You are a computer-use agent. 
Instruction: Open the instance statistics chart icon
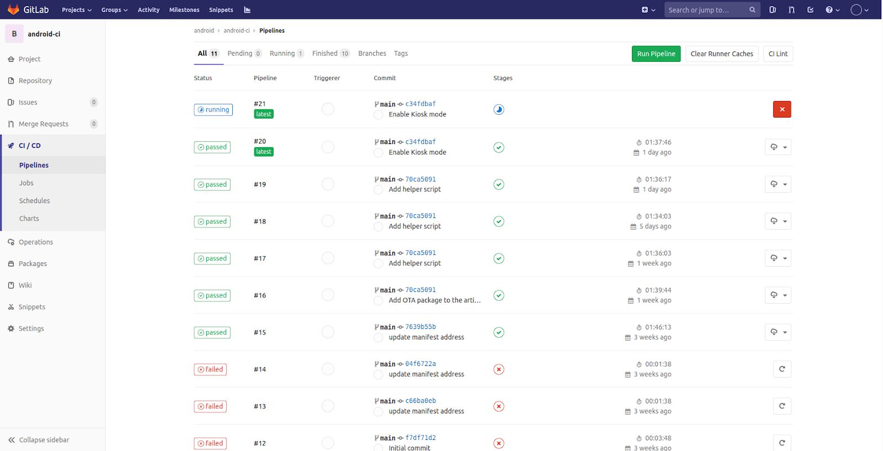click(x=247, y=10)
